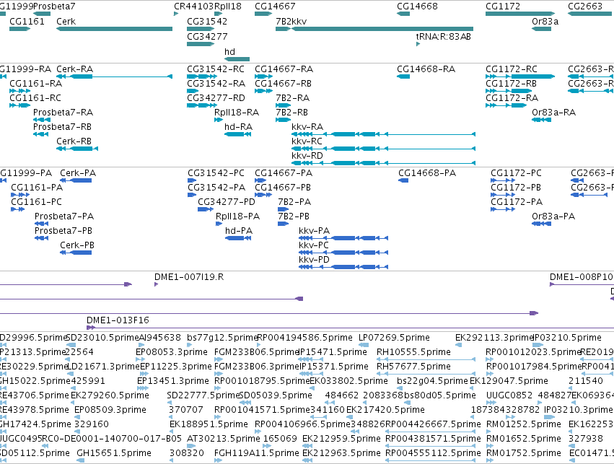Select the CG14668 gene arrow
This screenshot has height=464, width=614.
tap(403, 14)
